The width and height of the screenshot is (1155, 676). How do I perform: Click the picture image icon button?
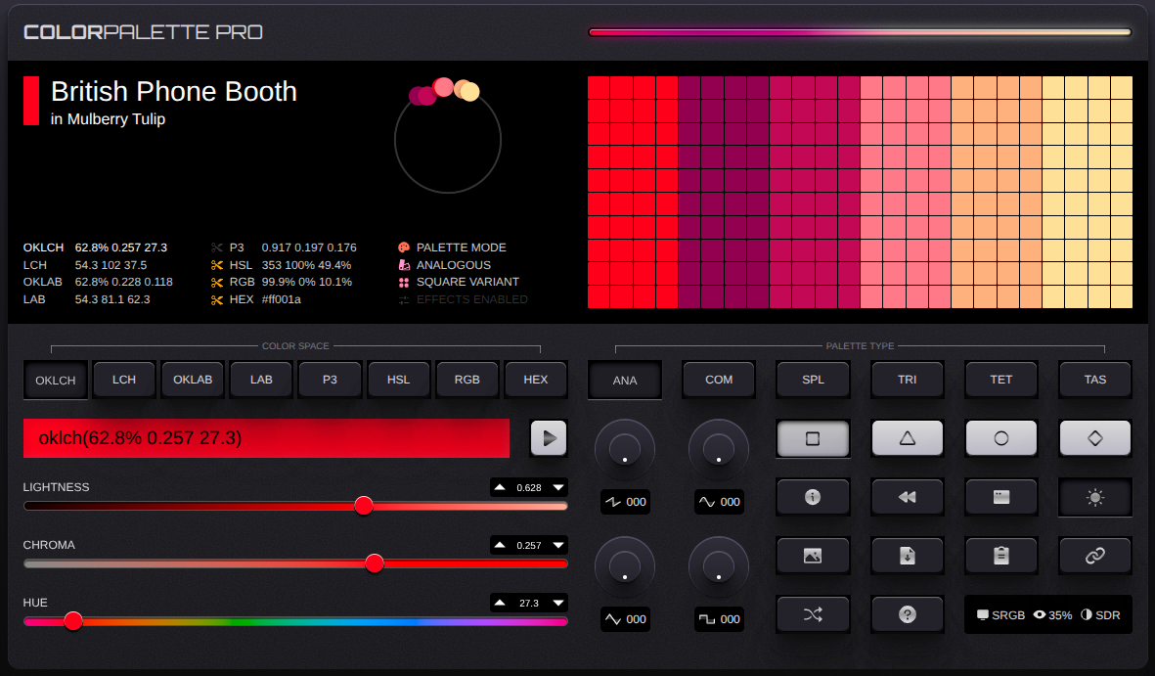tap(813, 556)
